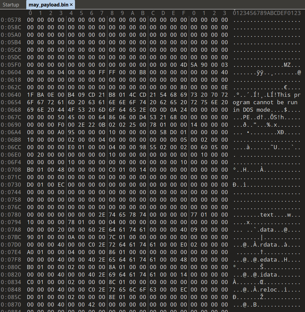This screenshot has width=305, height=312.
Task: Switch to the Startup tab
Action: pyautogui.click(x=11, y=5)
